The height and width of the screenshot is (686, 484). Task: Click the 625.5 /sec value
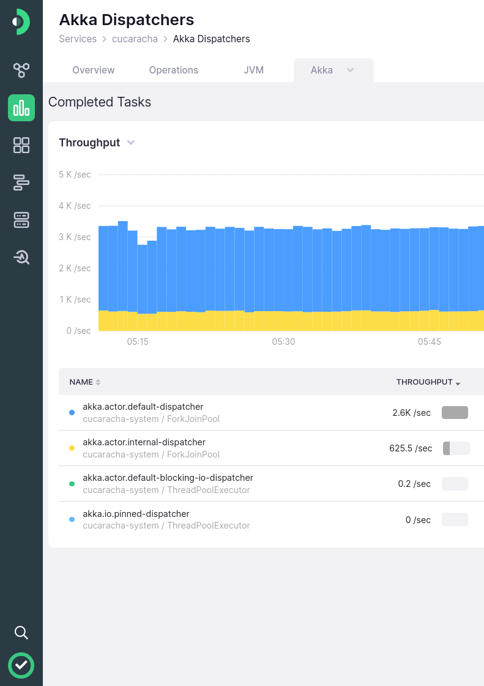pyautogui.click(x=411, y=448)
